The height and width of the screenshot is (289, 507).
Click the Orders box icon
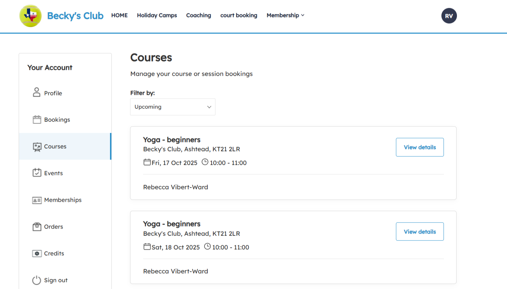37,227
